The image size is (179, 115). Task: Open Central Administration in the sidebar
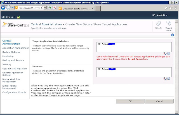pyautogui.click(x=11, y=42)
